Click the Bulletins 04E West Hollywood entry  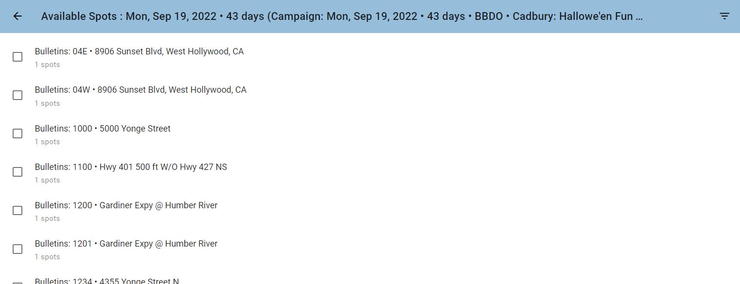pyautogui.click(x=370, y=57)
